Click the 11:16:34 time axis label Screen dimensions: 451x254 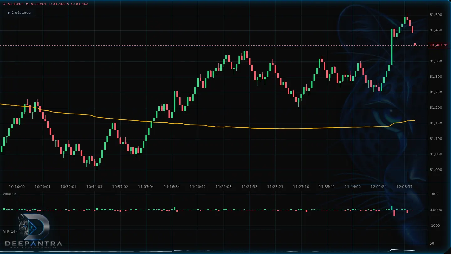[172, 187]
